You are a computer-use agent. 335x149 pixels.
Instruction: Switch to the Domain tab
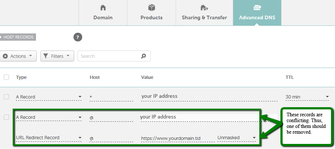[x=103, y=13]
